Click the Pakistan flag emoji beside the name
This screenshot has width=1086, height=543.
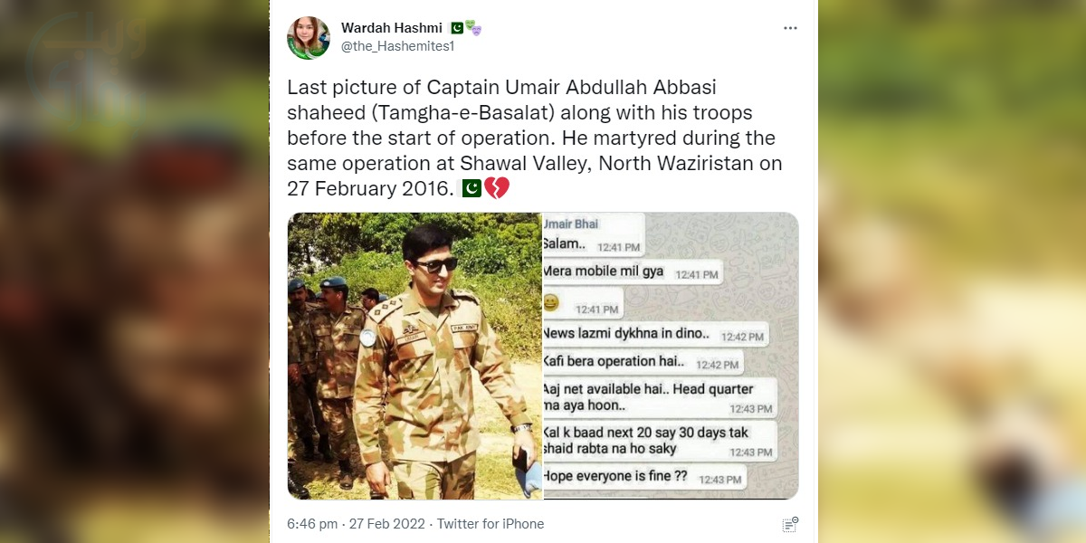coord(457,28)
